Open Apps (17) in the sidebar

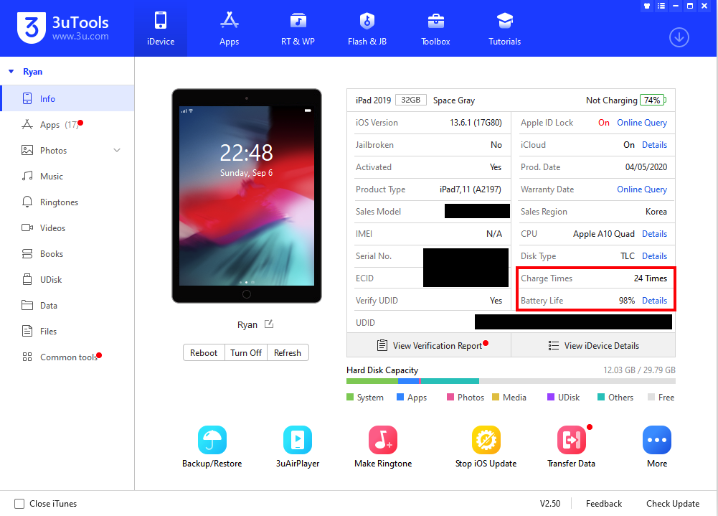tap(67, 125)
